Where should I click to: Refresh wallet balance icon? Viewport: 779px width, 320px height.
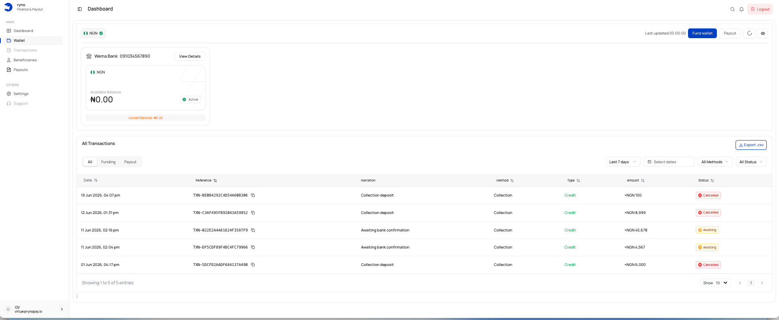[749, 33]
